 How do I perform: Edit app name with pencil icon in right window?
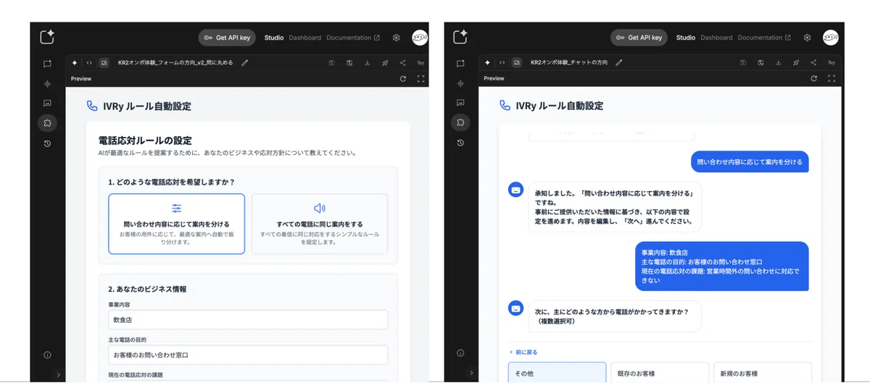point(619,63)
